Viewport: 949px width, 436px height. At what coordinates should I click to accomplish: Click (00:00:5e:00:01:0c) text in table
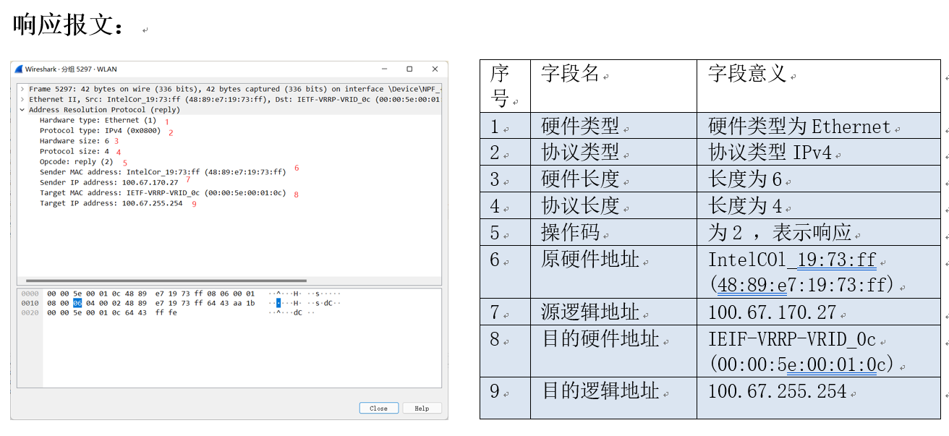[x=802, y=364]
